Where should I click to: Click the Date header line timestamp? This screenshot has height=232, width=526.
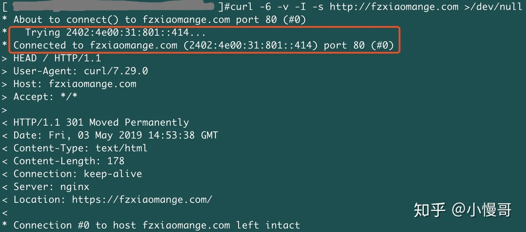pos(133,135)
